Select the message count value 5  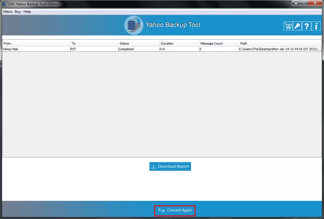(219, 49)
